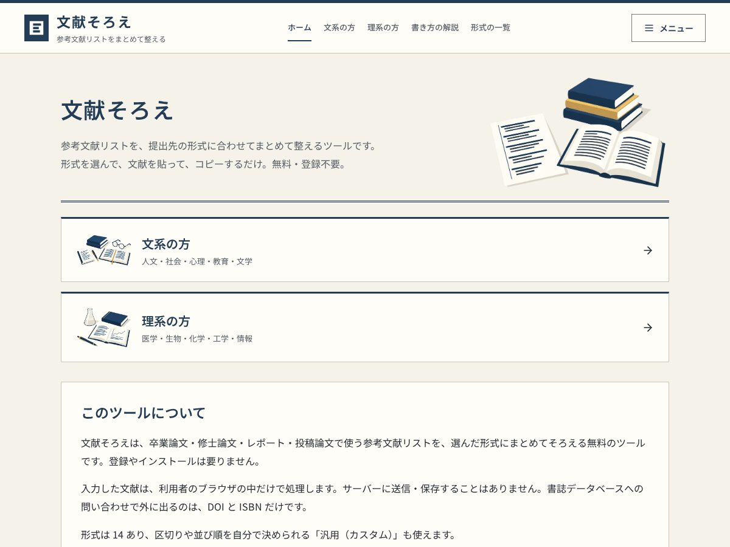Open the hamburger メニュー button
Image resolution: width=730 pixels, height=547 pixels.
pos(669,28)
